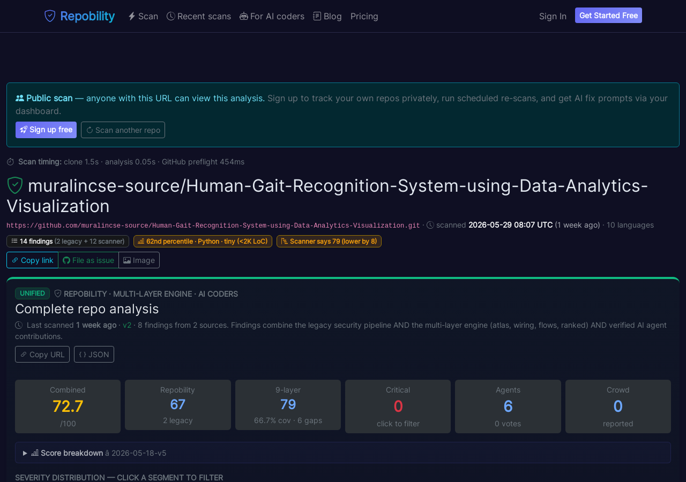Viewport: 686px width, 482px height.
Task: Open the Scan menu item
Action: pos(143,16)
